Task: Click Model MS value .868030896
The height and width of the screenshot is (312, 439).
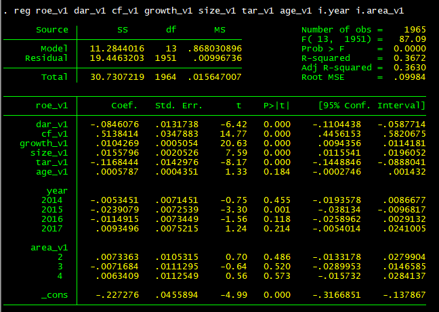Action: 215,49
